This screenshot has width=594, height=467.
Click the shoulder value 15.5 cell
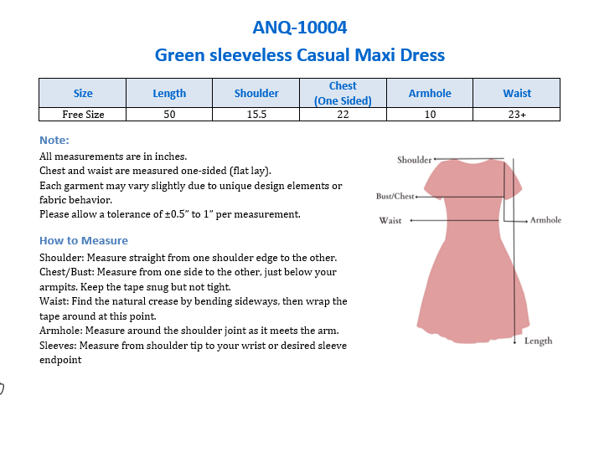coord(256,115)
